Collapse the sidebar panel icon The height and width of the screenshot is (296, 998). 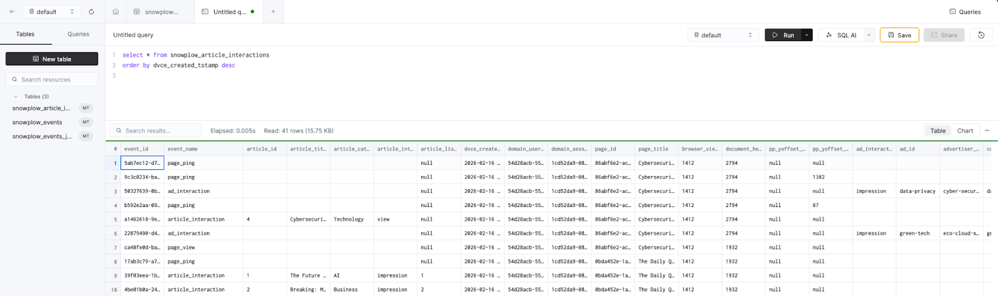click(x=12, y=11)
